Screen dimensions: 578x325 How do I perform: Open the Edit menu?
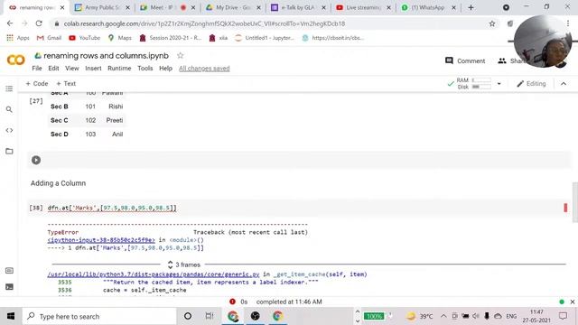53,69
